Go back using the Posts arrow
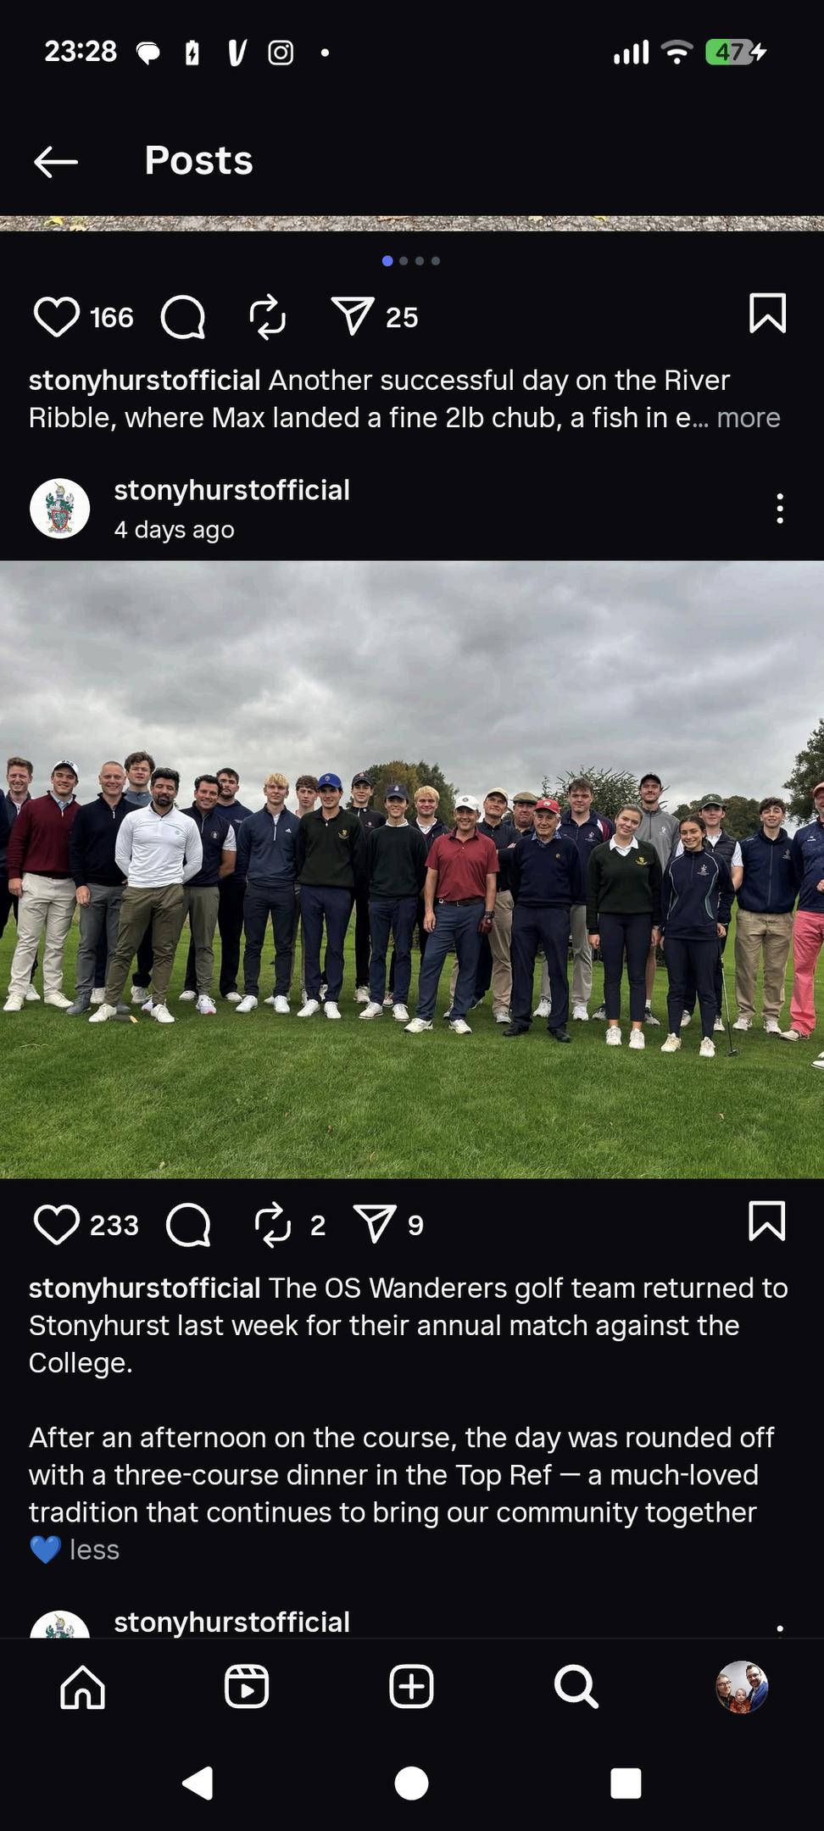Screen dimensions: 824x1831 tap(56, 161)
